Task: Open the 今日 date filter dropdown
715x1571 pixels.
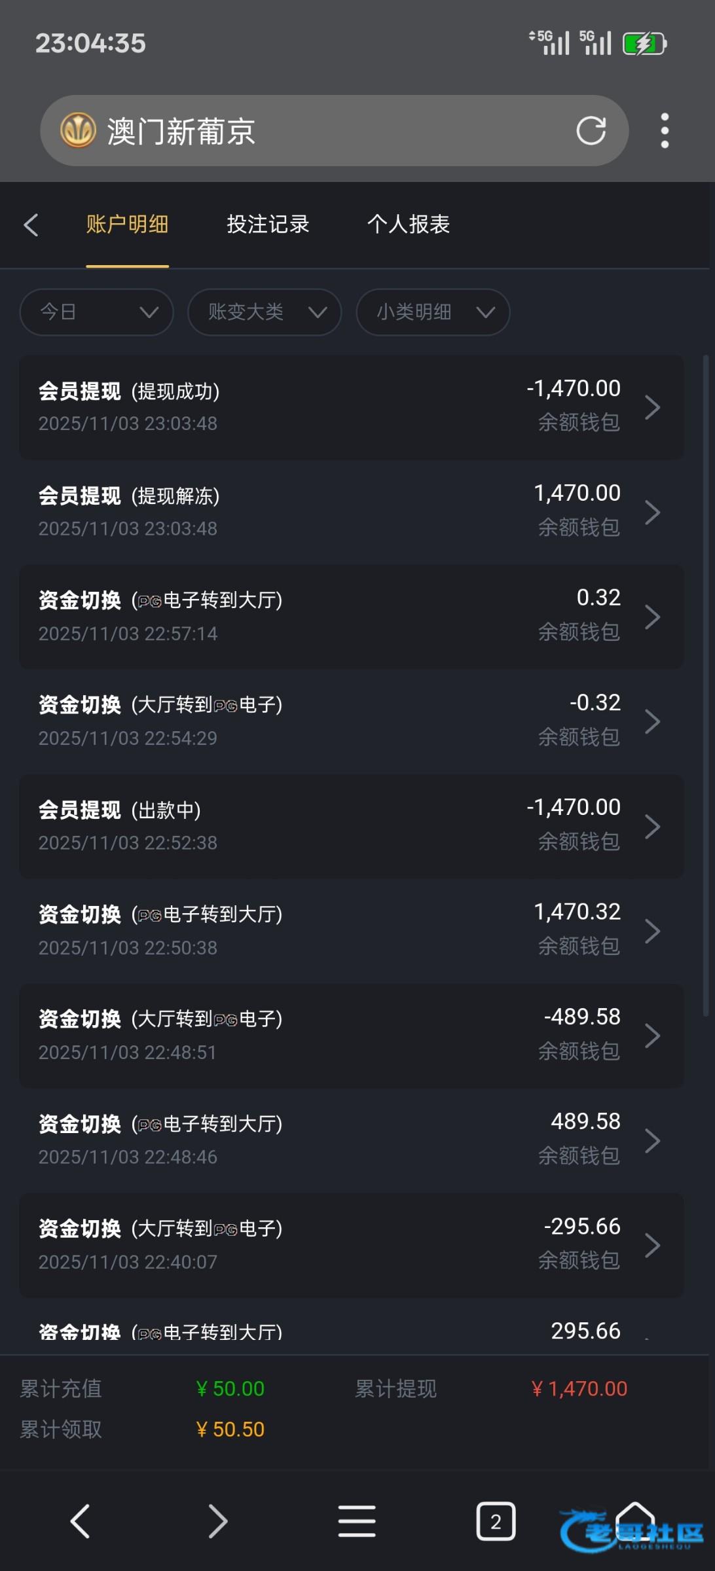Action: point(97,312)
